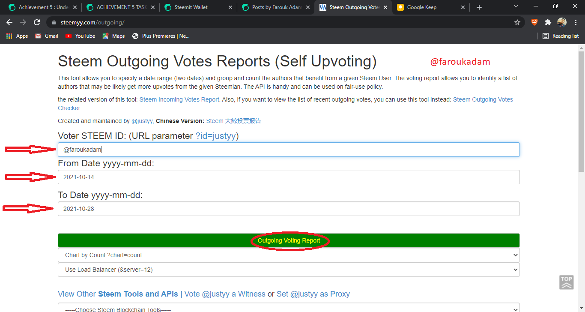This screenshot has width=585, height=312.
Task: Jump to top with the TOP button
Action: click(x=567, y=282)
